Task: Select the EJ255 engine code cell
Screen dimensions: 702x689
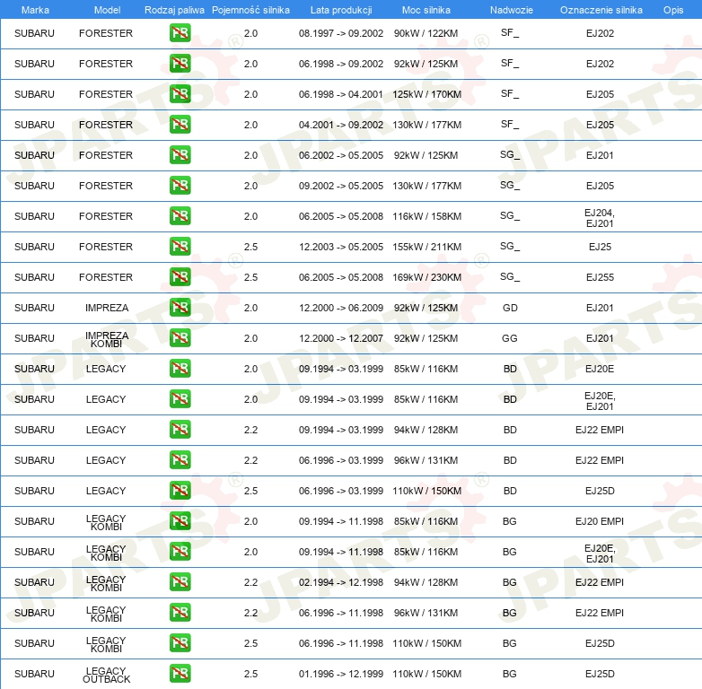Action: click(600, 277)
